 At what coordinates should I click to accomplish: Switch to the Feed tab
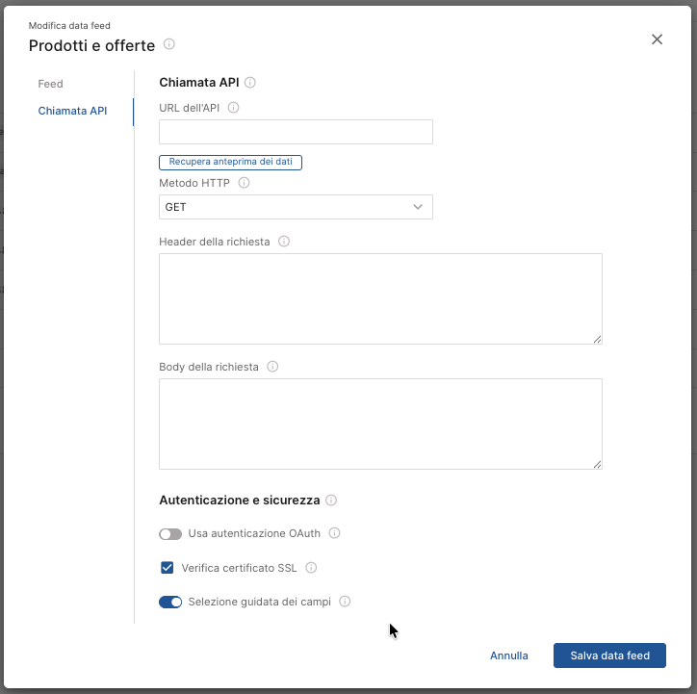coord(51,84)
